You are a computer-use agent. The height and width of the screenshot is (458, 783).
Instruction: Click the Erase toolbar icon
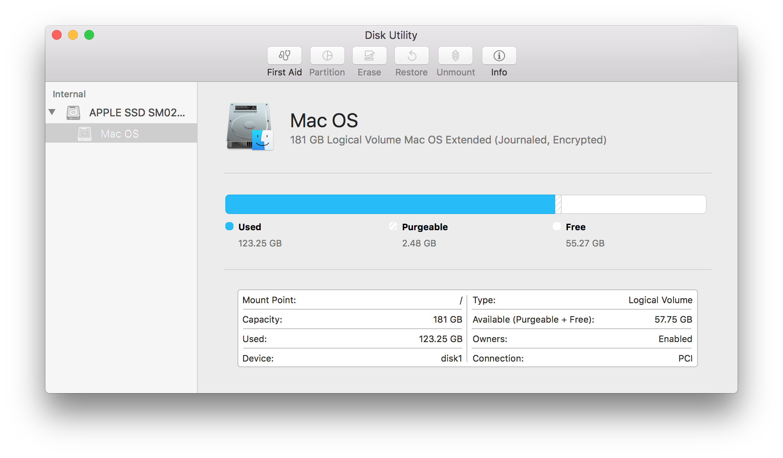pyautogui.click(x=369, y=56)
